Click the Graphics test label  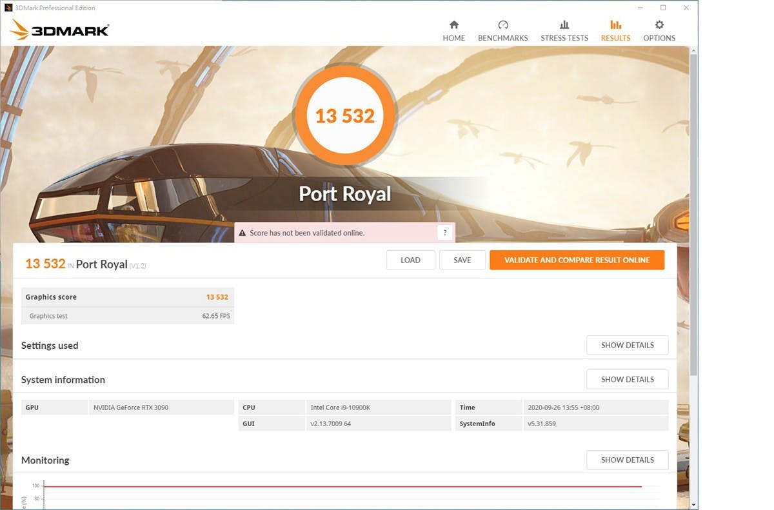(48, 316)
